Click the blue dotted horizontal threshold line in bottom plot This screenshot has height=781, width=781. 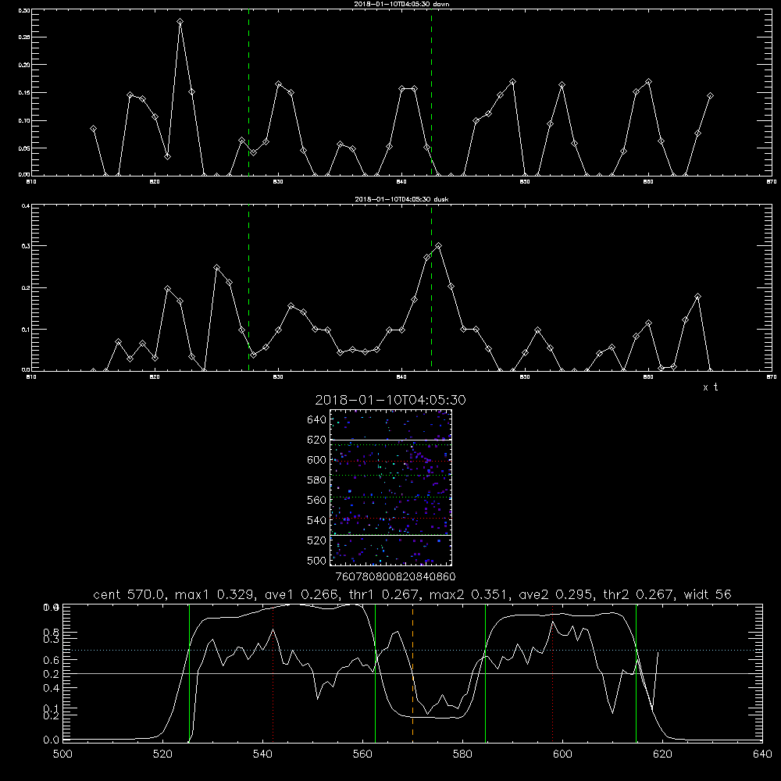412,650
